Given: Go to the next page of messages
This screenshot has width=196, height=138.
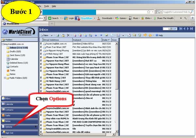Looking at the screenshot, I should pyautogui.click(x=188, y=29).
